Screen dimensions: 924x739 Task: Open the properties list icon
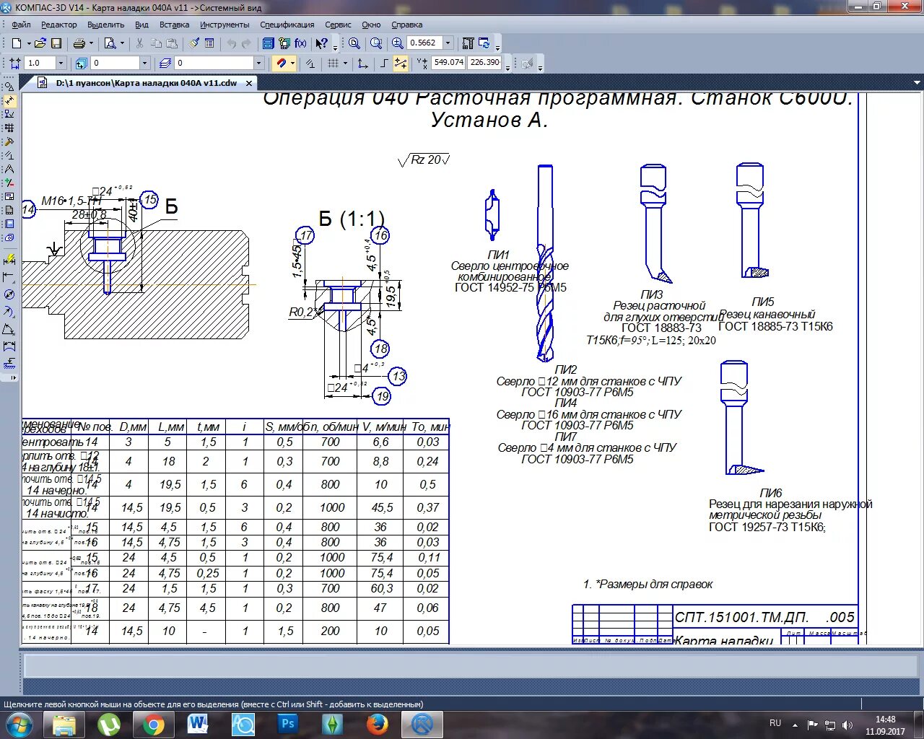(x=209, y=43)
